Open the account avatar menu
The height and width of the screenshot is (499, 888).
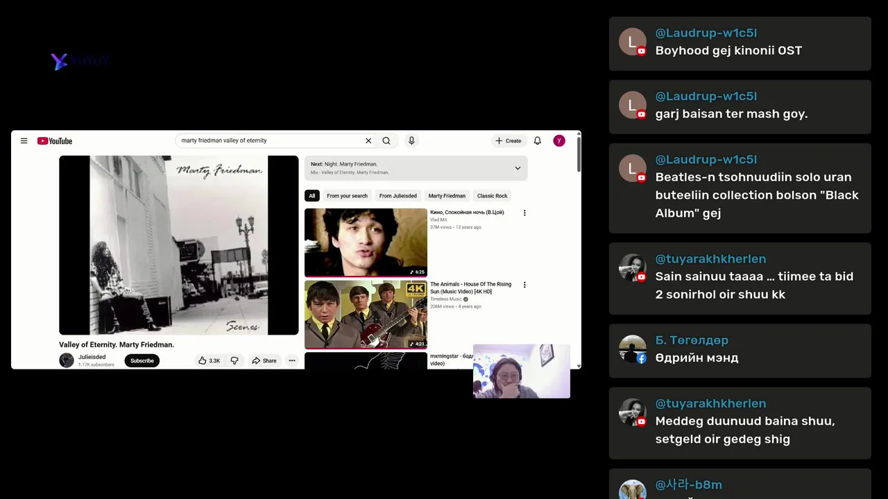point(559,141)
